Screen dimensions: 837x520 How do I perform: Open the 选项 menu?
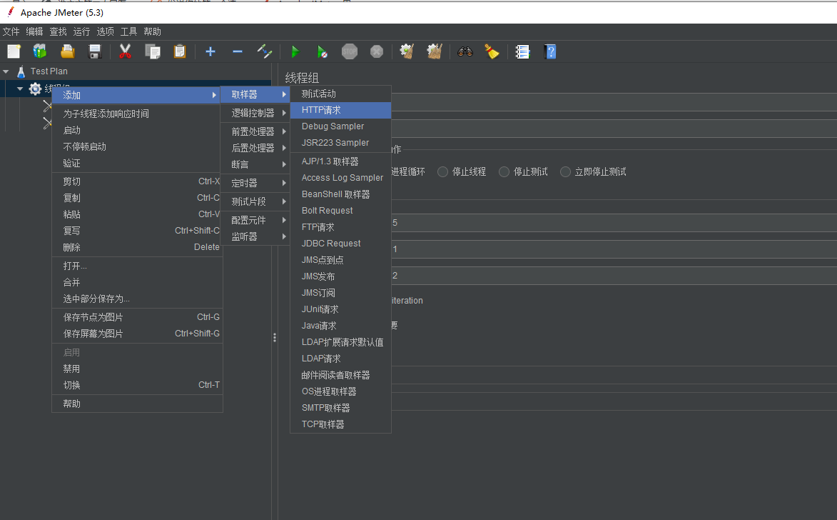(105, 31)
